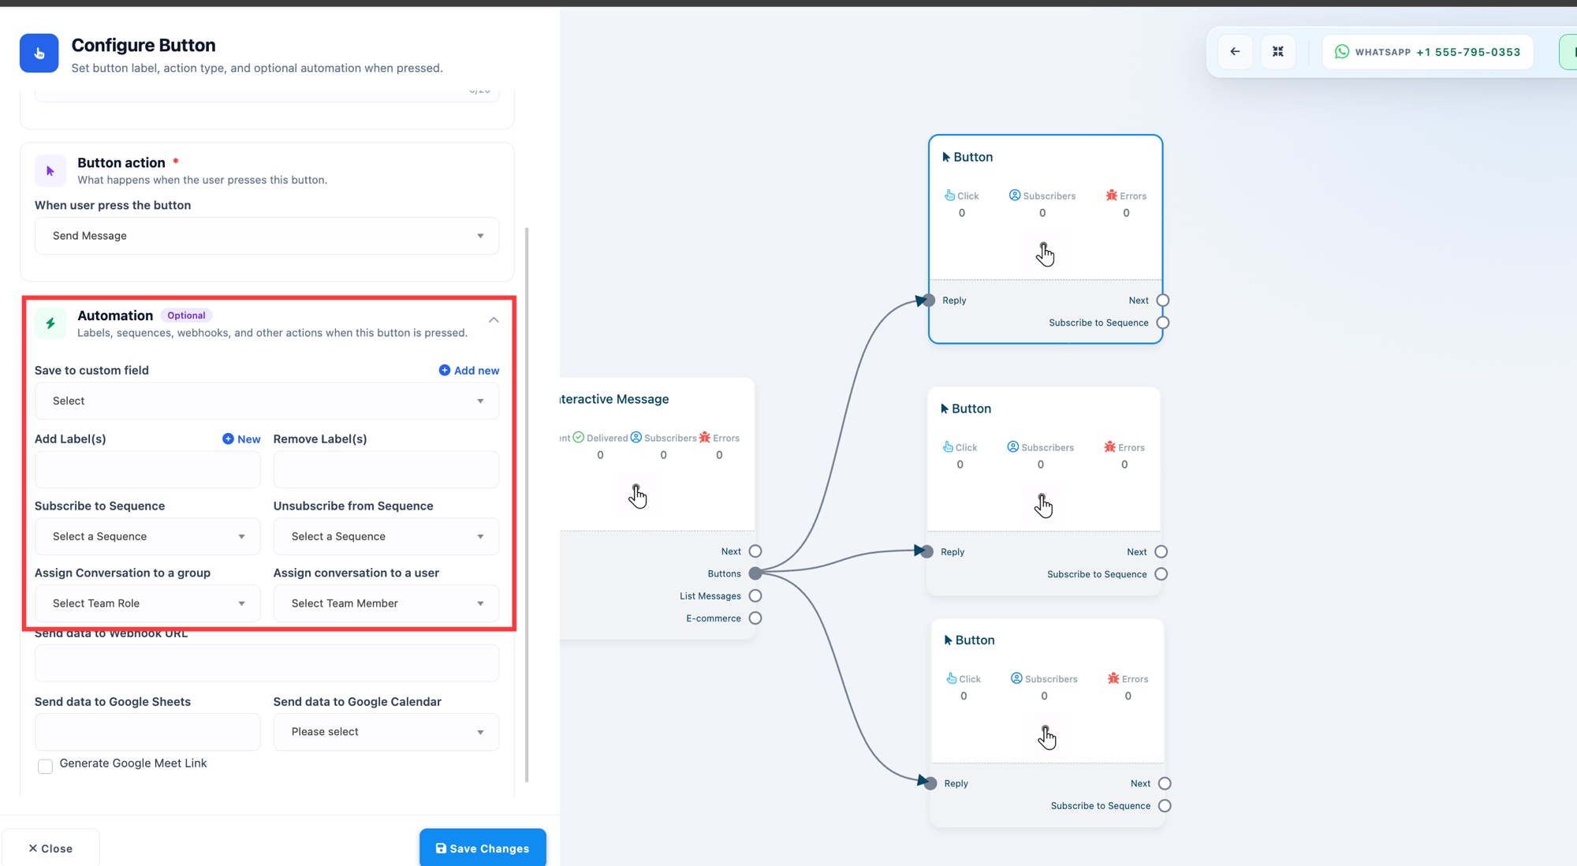Open the Unsubscribe from Sequence dropdown
The width and height of the screenshot is (1577, 866).
(386, 536)
